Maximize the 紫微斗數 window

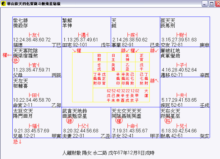(x=211, y=4)
